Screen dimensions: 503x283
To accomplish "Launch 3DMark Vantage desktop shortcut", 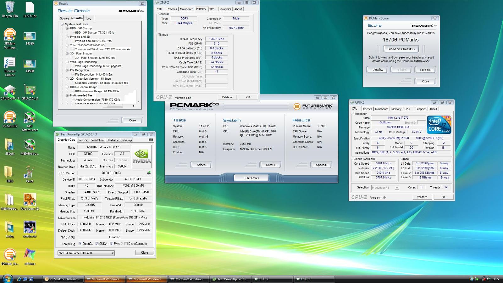I will tap(10, 39).
